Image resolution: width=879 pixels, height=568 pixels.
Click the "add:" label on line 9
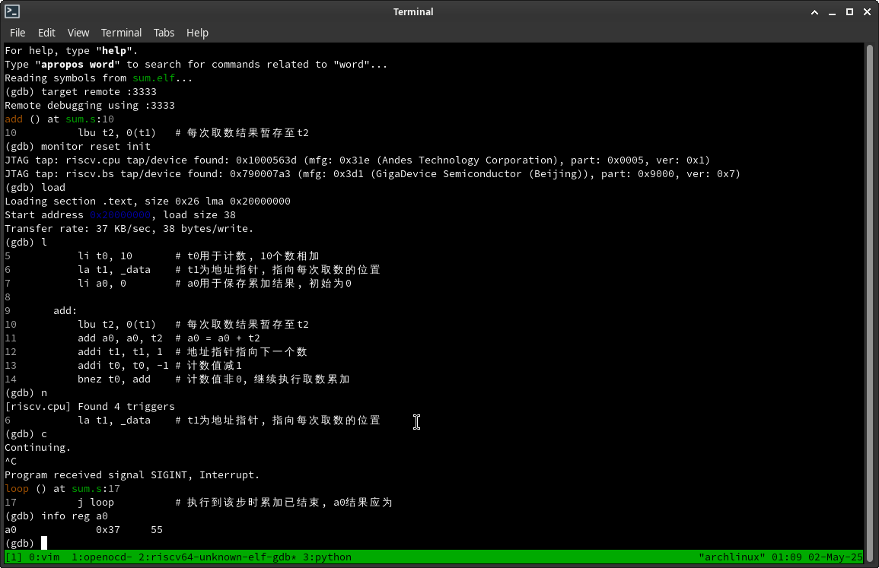pyautogui.click(x=65, y=311)
